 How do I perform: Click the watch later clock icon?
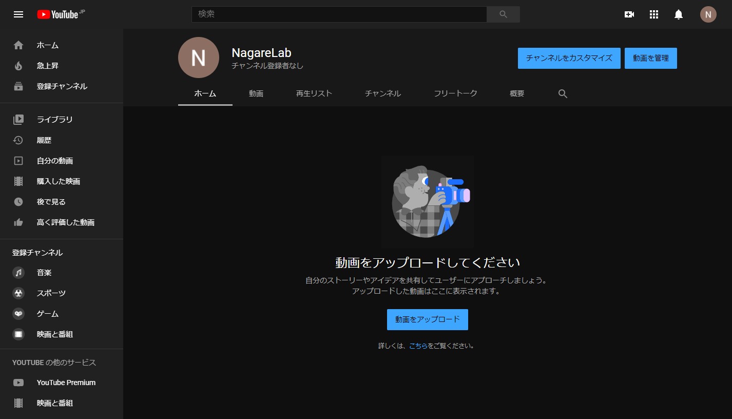click(18, 202)
